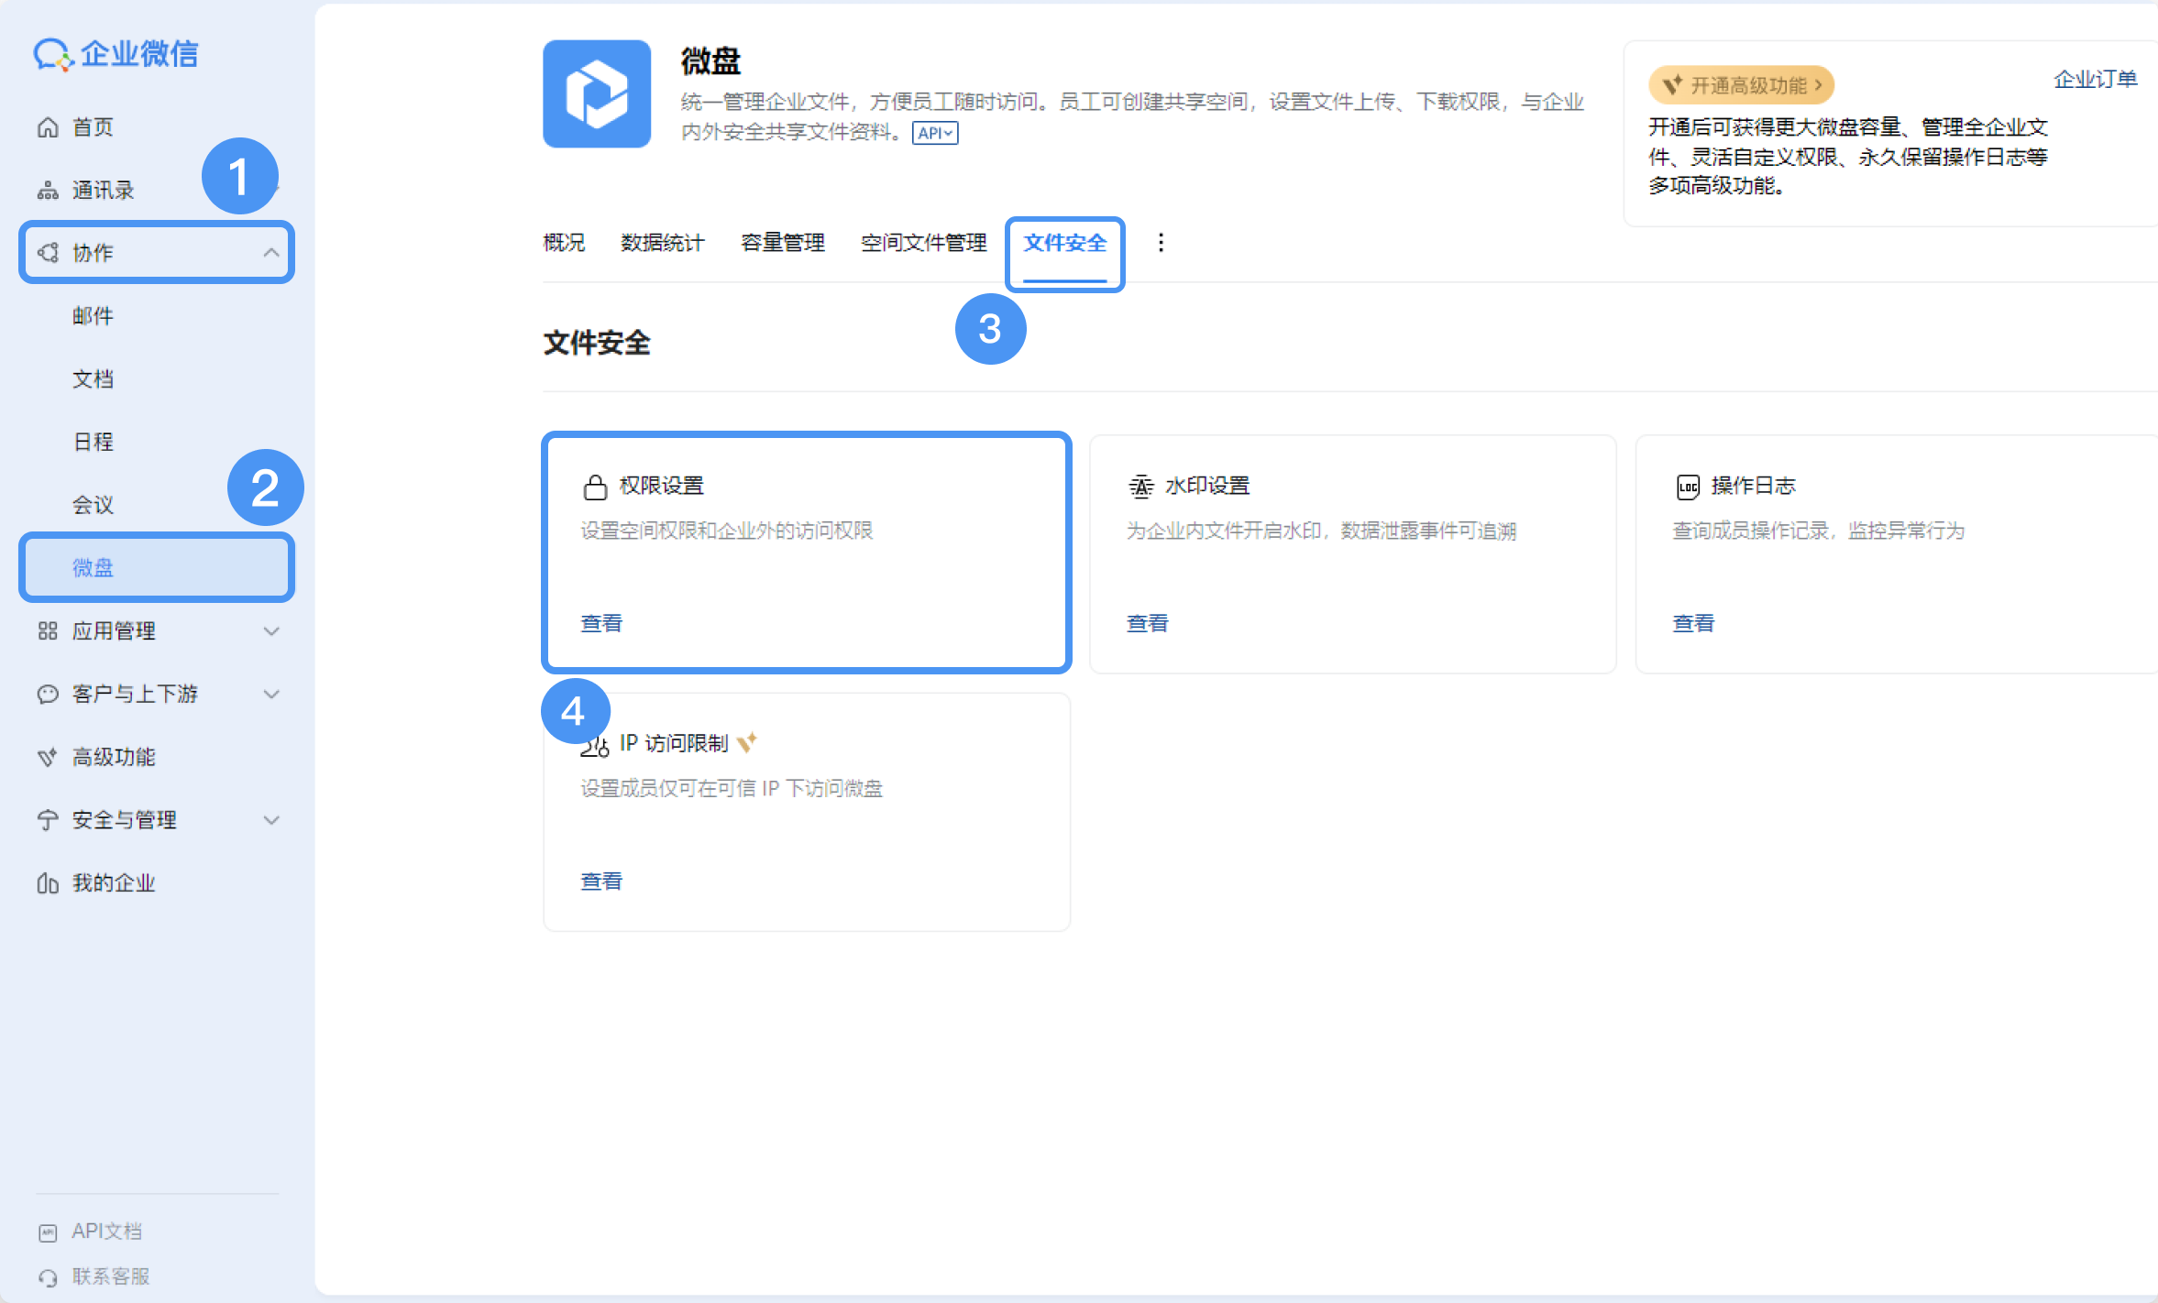Click the 企业微信 logo
Image resolution: width=2158 pixels, height=1303 pixels.
(x=116, y=54)
